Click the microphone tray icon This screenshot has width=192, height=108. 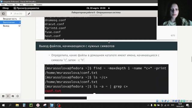(151, 105)
